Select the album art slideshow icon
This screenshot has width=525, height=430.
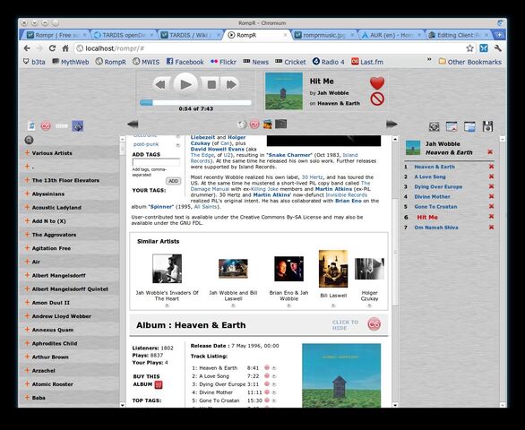[267, 125]
